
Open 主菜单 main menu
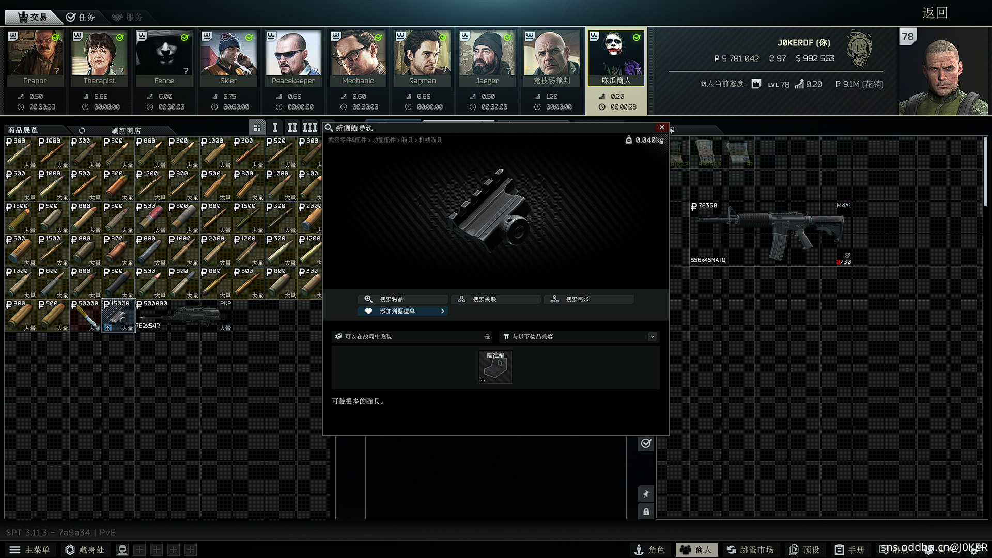click(30, 550)
